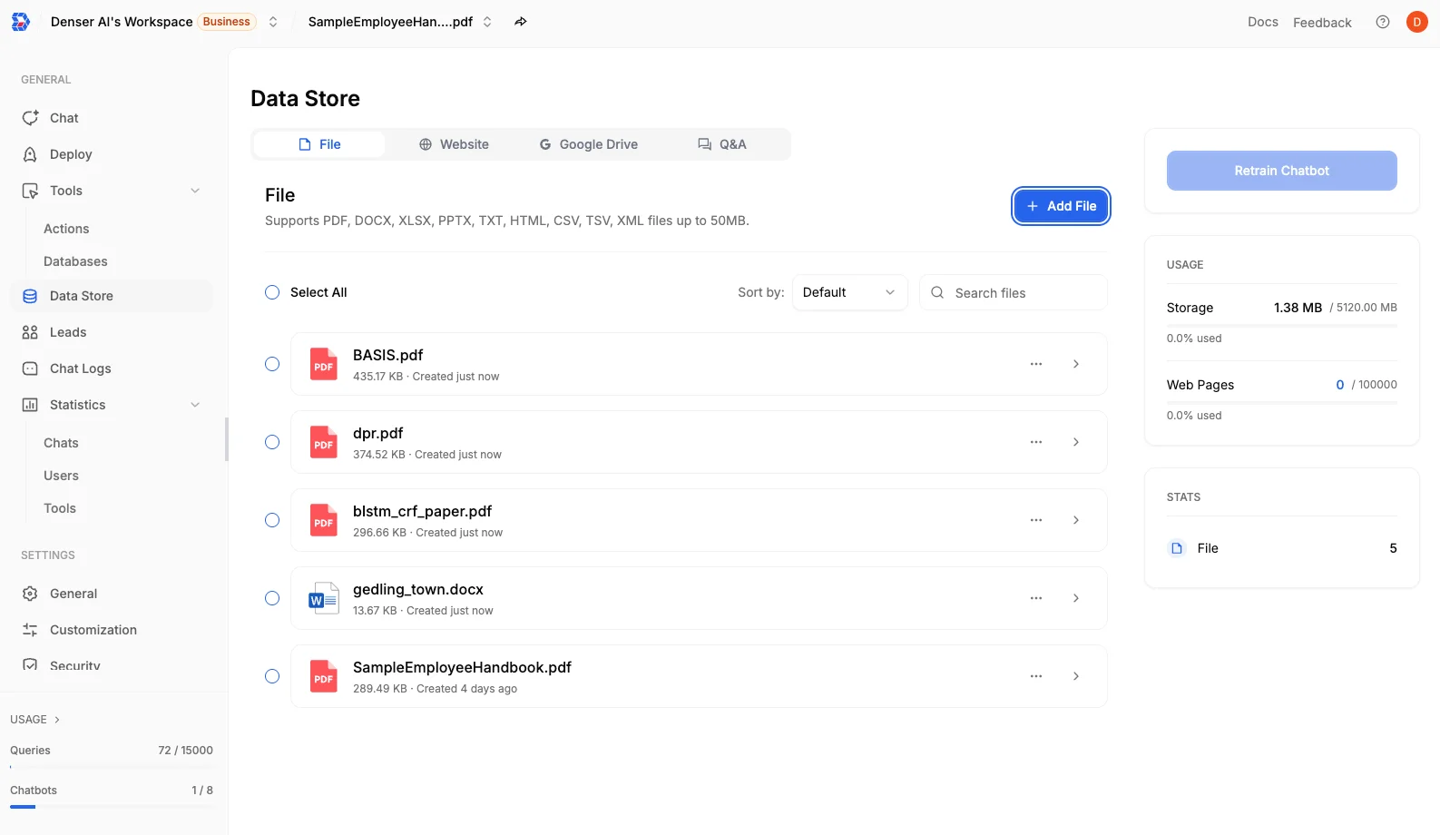Viewport: 1440px width, 835px height.
Task: Click the dpr.pdf PDF file icon
Action: tap(324, 442)
